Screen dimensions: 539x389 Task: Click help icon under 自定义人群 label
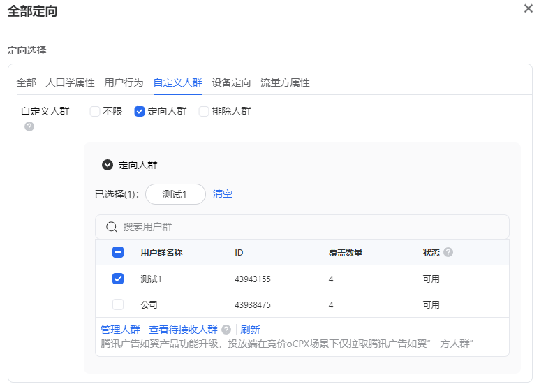(29, 126)
